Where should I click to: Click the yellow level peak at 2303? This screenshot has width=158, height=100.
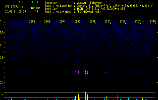[x=50, y=97]
